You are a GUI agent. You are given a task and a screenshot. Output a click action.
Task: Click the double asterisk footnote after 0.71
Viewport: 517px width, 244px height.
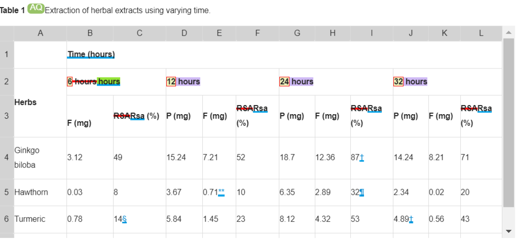click(221, 192)
